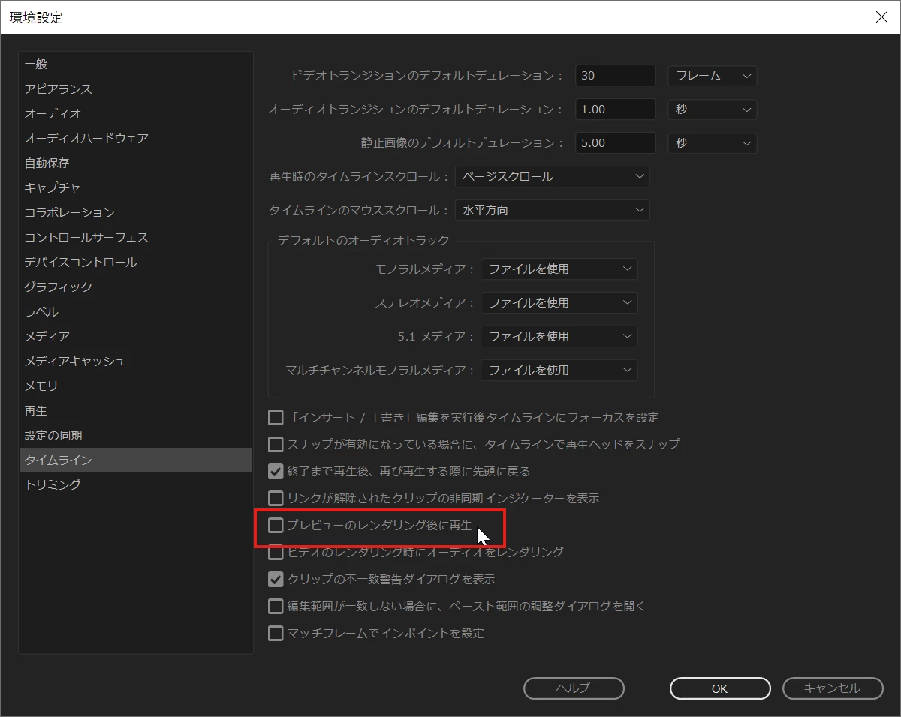Enable focus timeline after インサート / 上書き edit
The height and width of the screenshot is (717, 901).
[x=276, y=417]
